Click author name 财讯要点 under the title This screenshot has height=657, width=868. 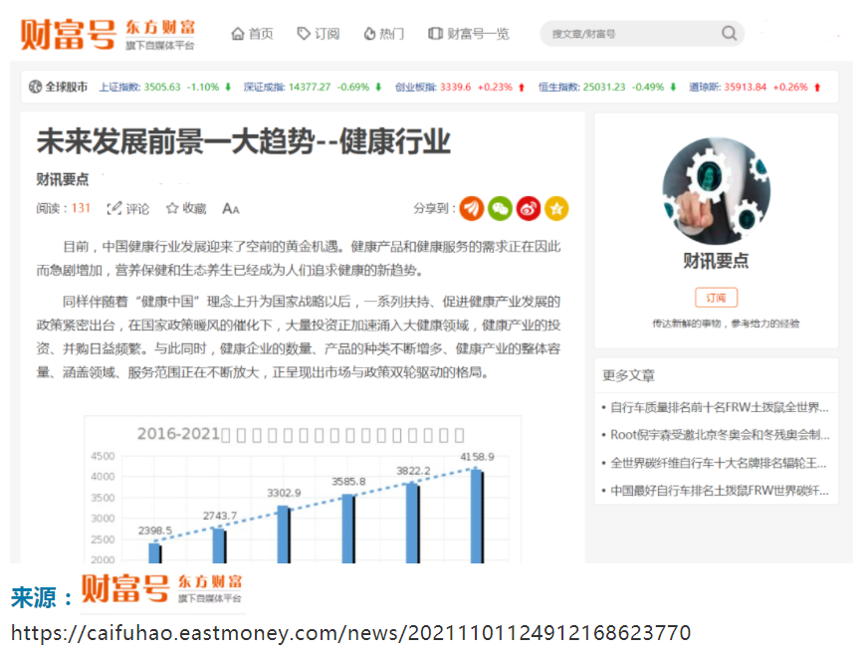coord(63,179)
